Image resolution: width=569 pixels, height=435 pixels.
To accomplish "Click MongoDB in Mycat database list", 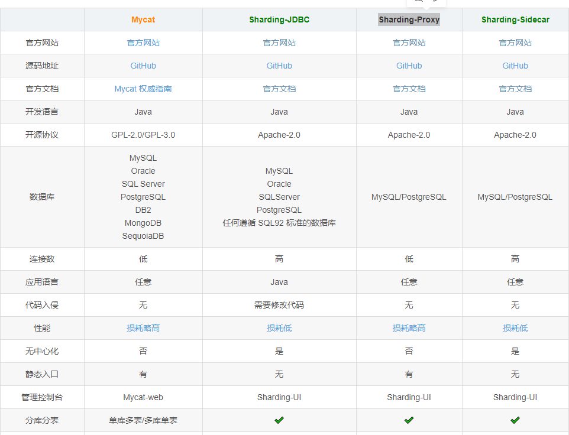I will (143, 223).
